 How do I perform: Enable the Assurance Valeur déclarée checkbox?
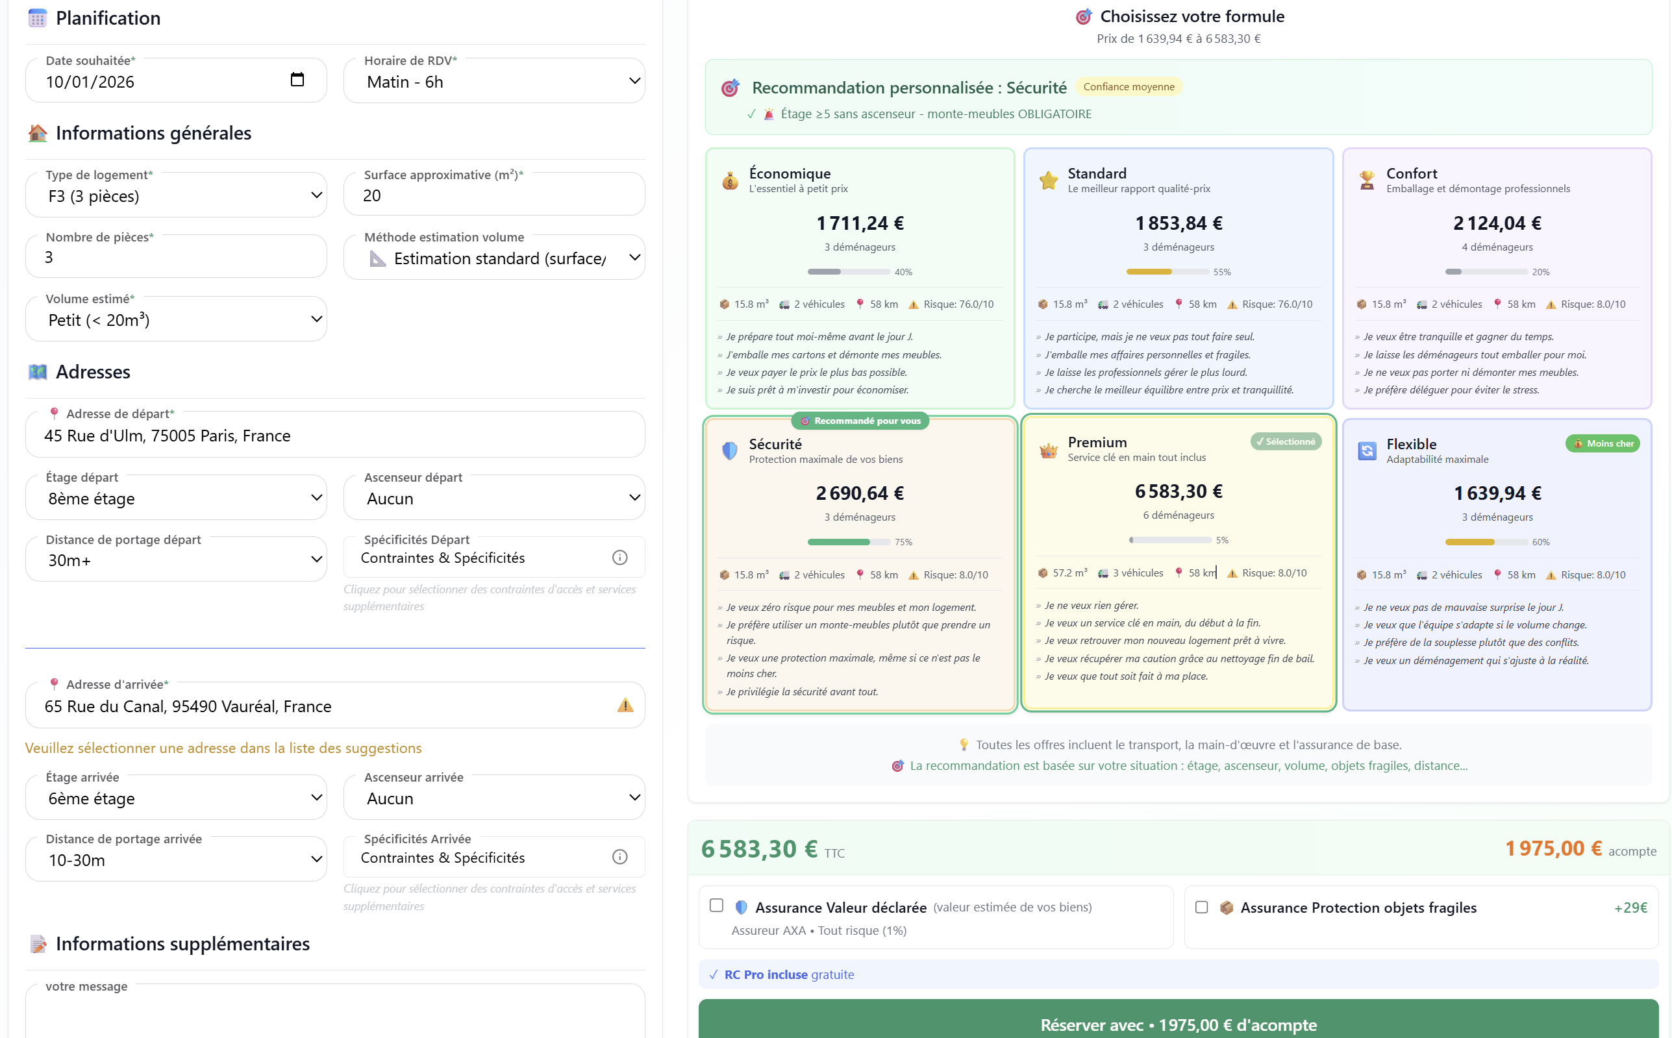(x=717, y=906)
